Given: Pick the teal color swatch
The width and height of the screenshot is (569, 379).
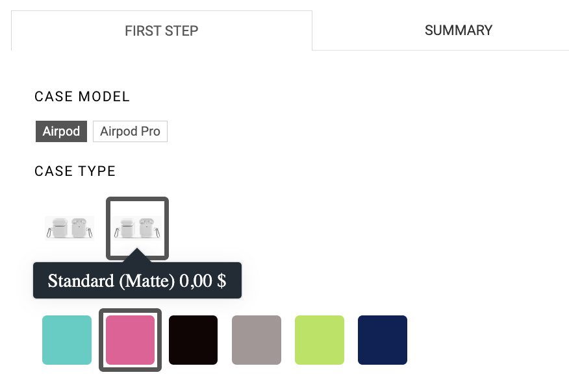Looking at the screenshot, I should pyautogui.click(x=67, y=340).
